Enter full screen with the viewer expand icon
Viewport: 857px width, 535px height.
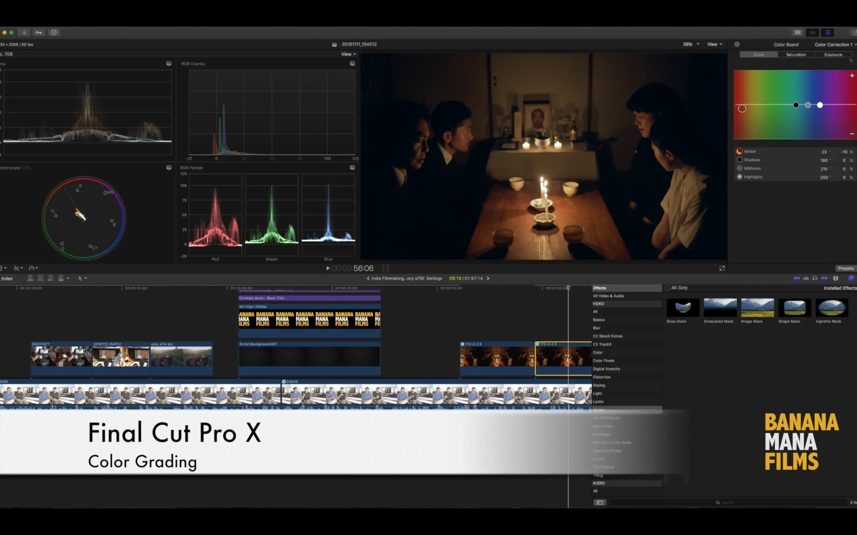722,268
